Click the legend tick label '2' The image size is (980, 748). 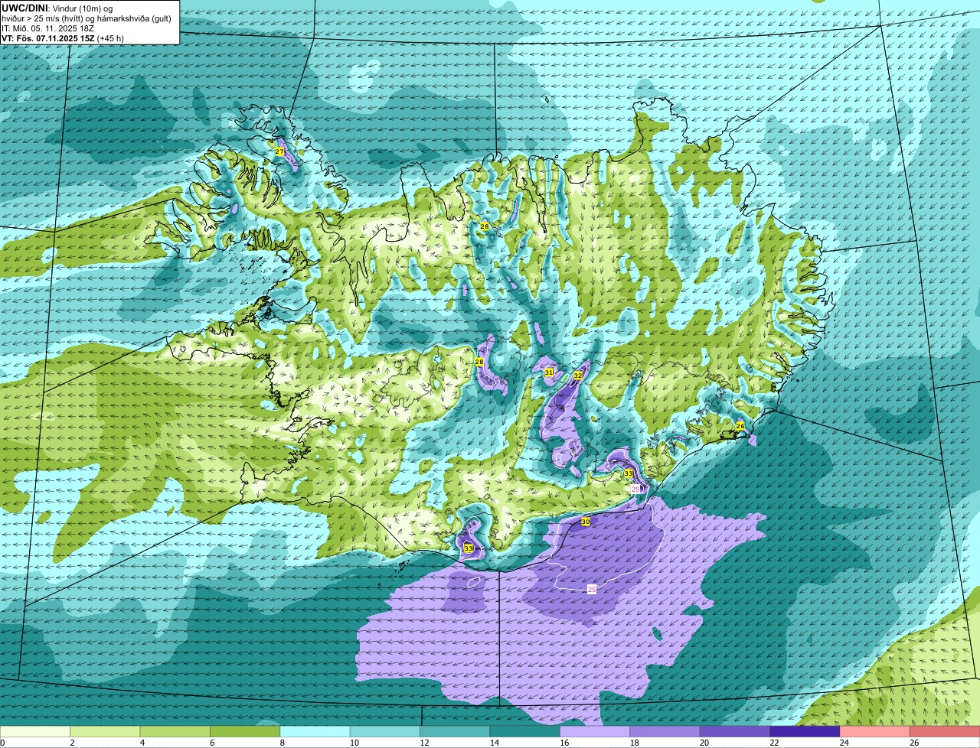(x=71, y=743)
